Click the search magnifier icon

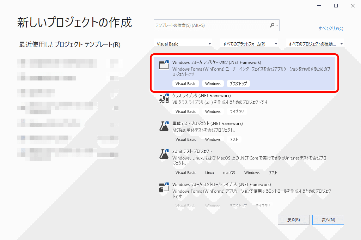[272, 25]
